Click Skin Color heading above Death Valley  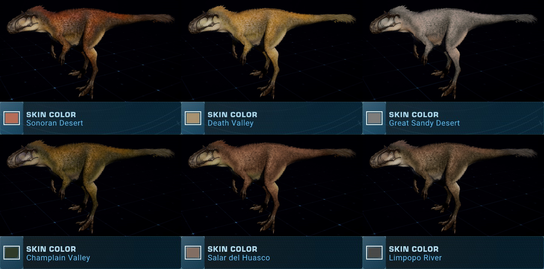pyautogui.click(x=232, y=115)
